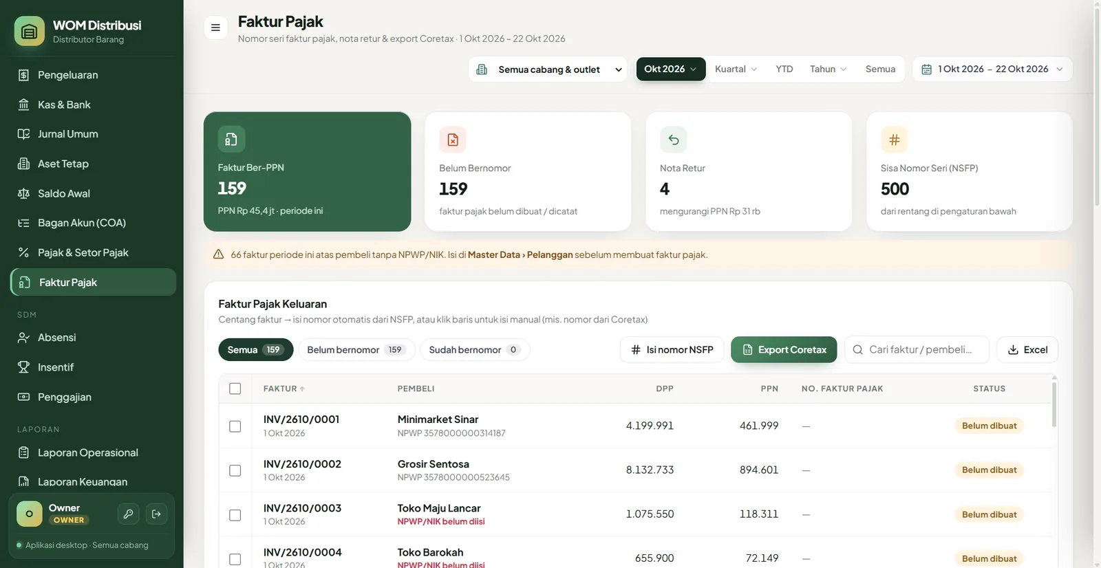Click the Insentif trophy icon
Image resolution: width=1101 pixels, height=568 pixels.
(x=23, y=367)
